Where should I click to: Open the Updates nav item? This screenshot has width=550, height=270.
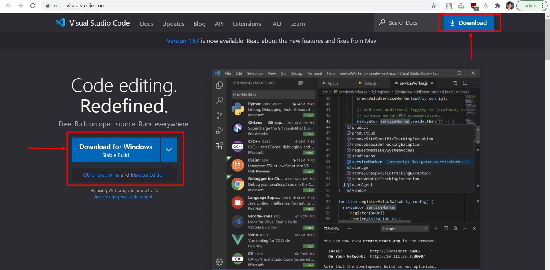point(173,24)
